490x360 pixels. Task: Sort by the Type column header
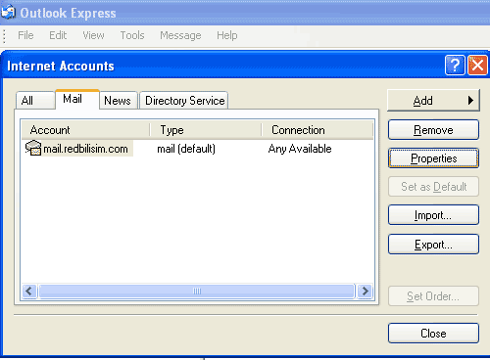tap(206, 130)
